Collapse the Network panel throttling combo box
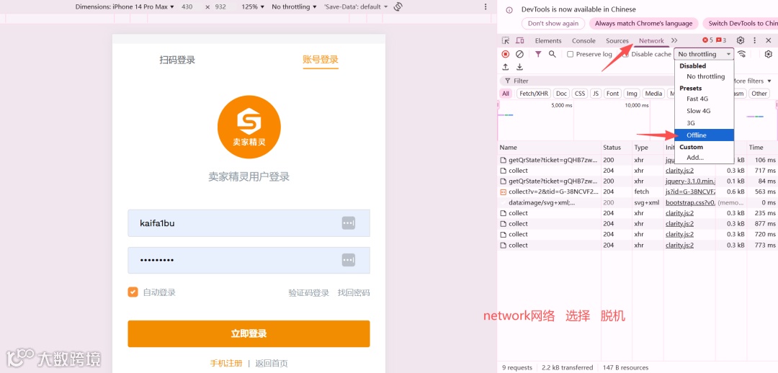The height and width of the screenshot is (373, 778). pyautogui.click(x=704, y=54)
